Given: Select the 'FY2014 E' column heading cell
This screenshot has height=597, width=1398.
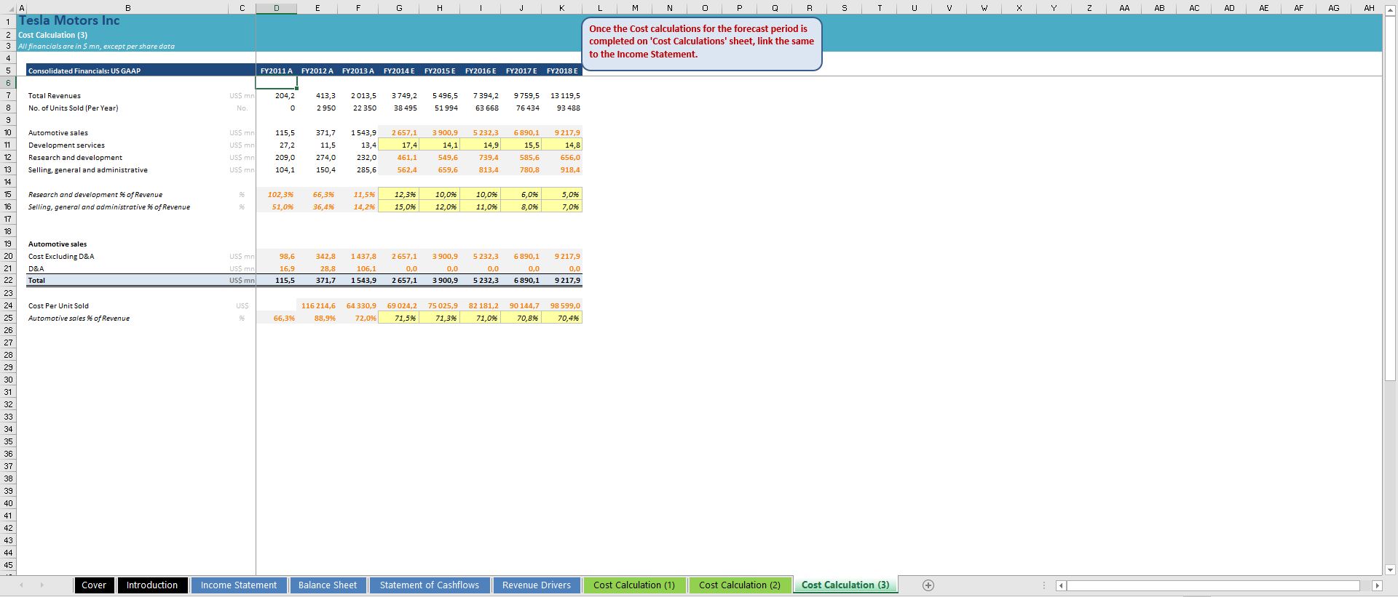Looking at the screenshot, I should (x=399, y=71).
